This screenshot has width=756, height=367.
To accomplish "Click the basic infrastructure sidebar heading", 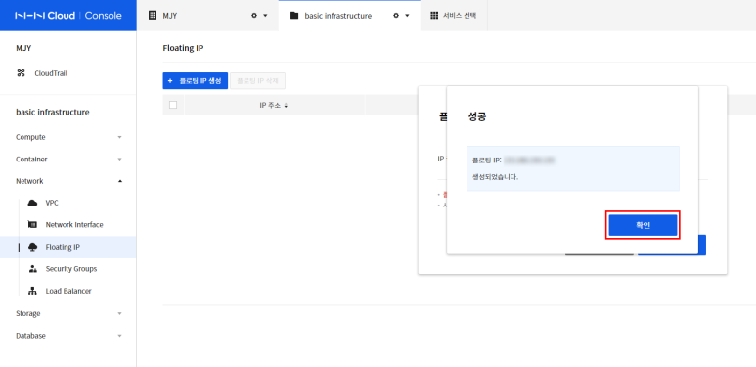I will tap(53, 112).
